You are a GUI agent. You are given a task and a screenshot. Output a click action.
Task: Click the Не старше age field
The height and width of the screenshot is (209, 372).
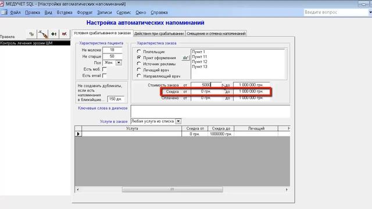point(112,56)
